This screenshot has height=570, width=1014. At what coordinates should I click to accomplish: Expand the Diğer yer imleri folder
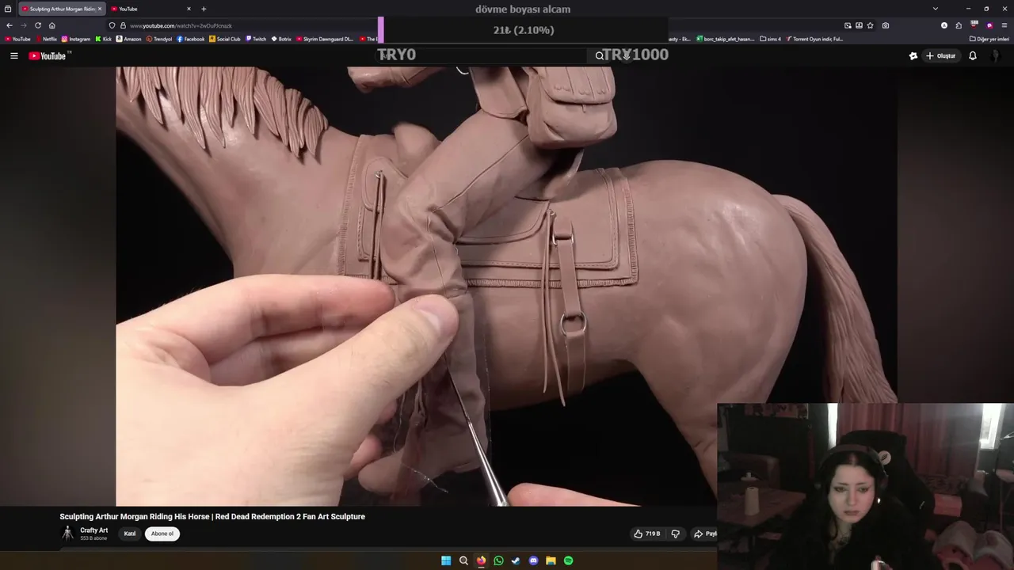(x=989, y=39)
